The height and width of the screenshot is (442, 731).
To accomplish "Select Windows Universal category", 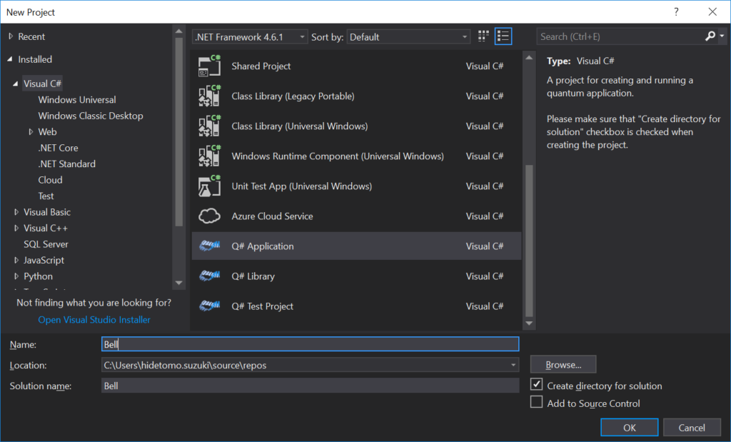I will 77,100.
